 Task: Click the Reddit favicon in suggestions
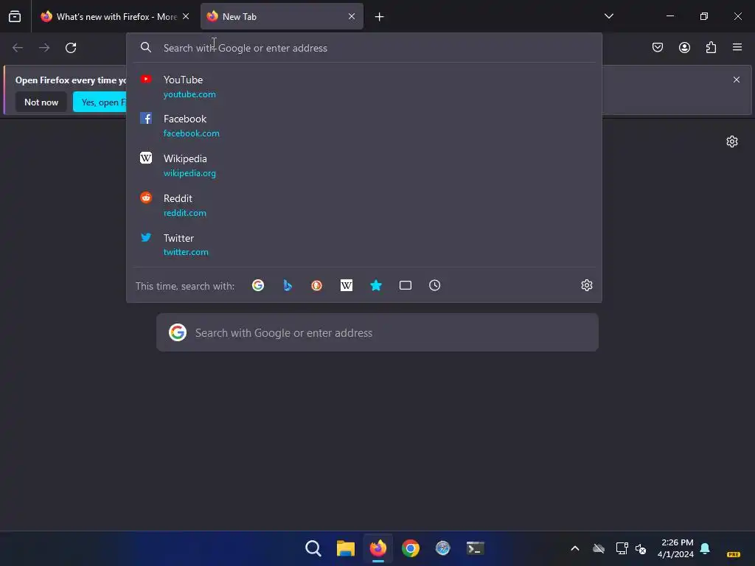146,198
